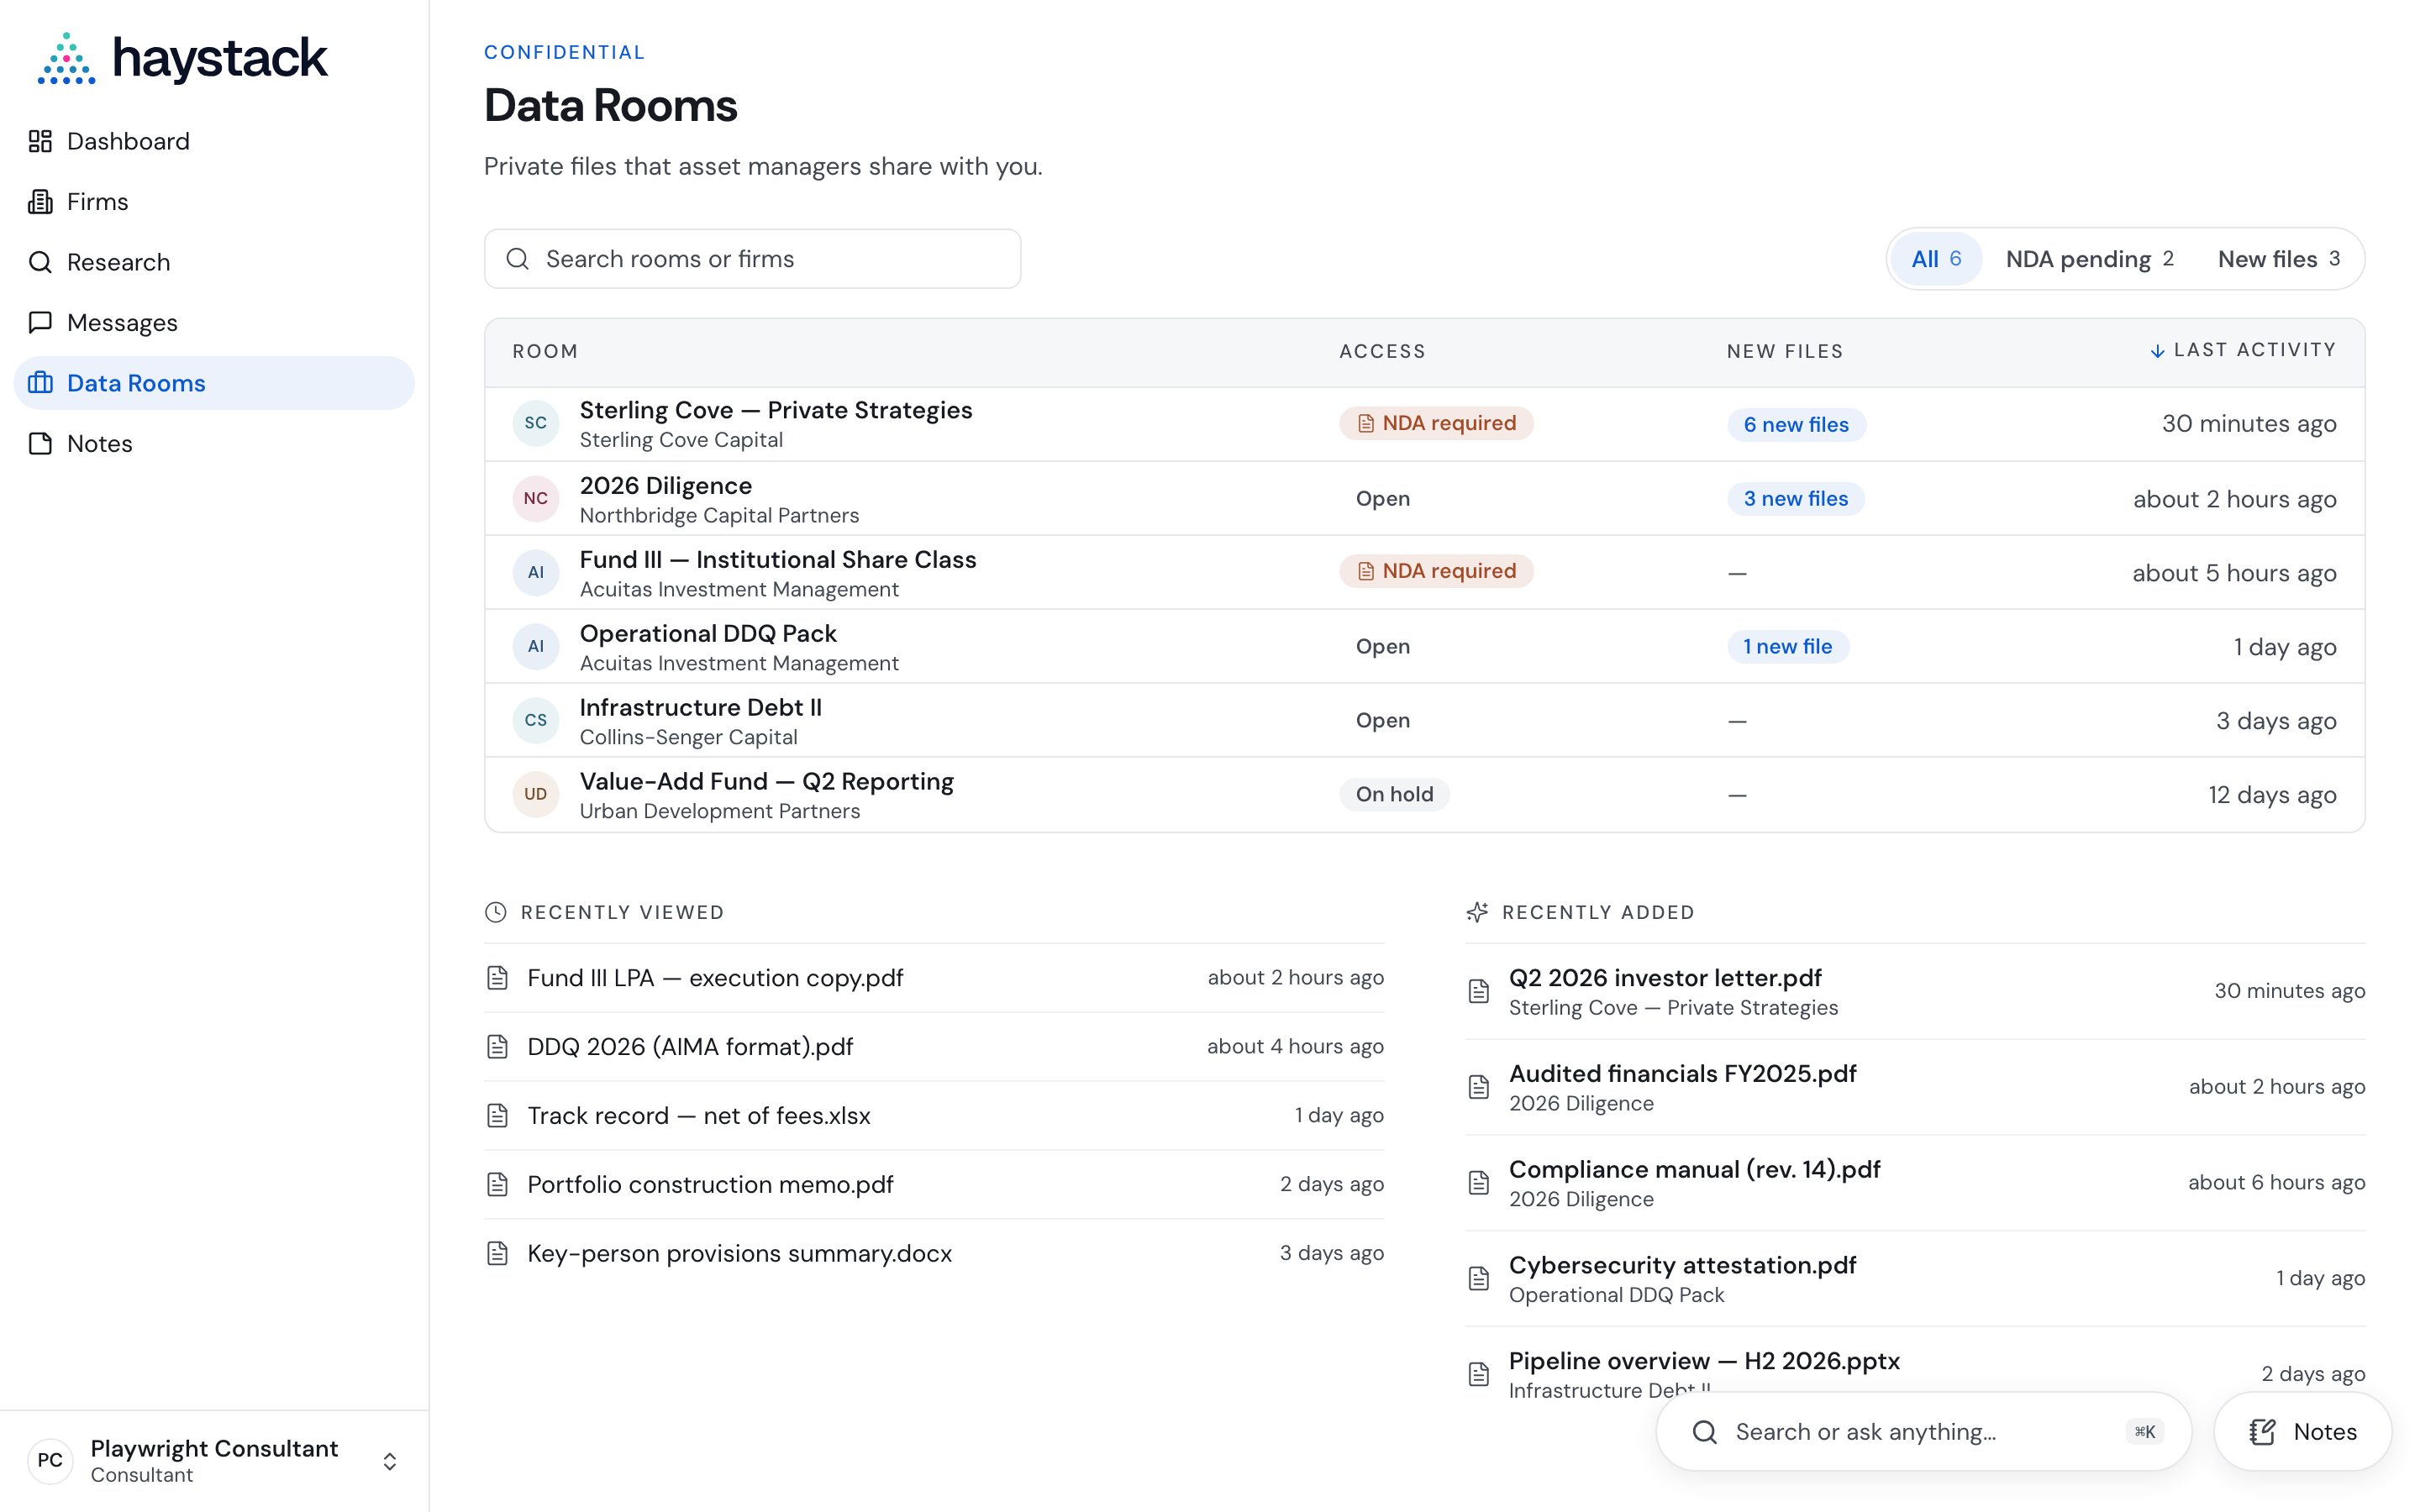Open DDQ 2026 (AIMA format).pdf

click(690, 1047)
